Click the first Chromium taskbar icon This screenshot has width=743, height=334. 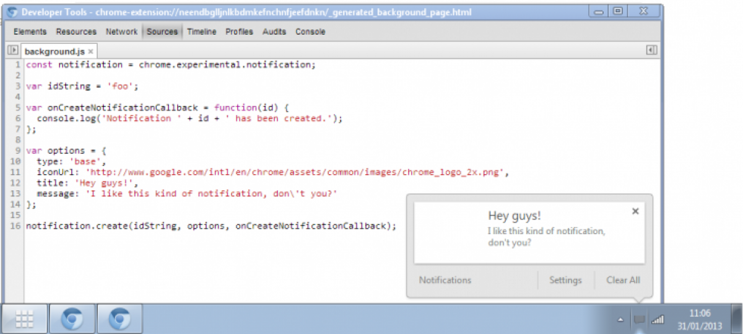(72, 319)
